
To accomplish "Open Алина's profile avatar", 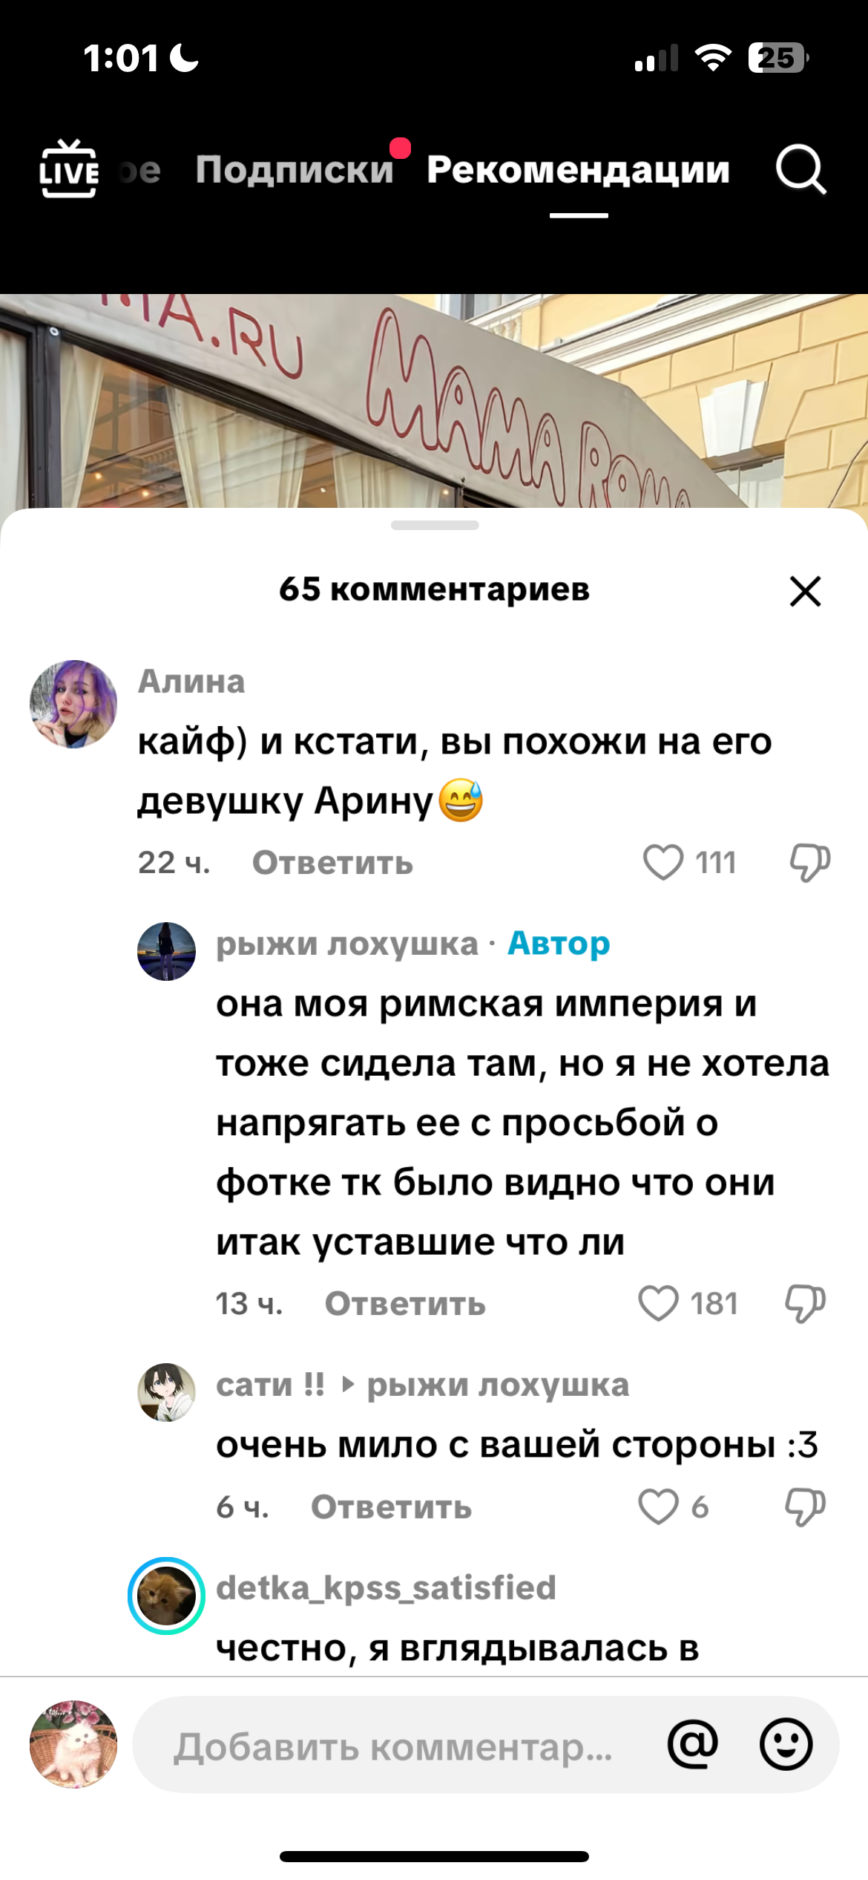I will (x=73, y=704).
